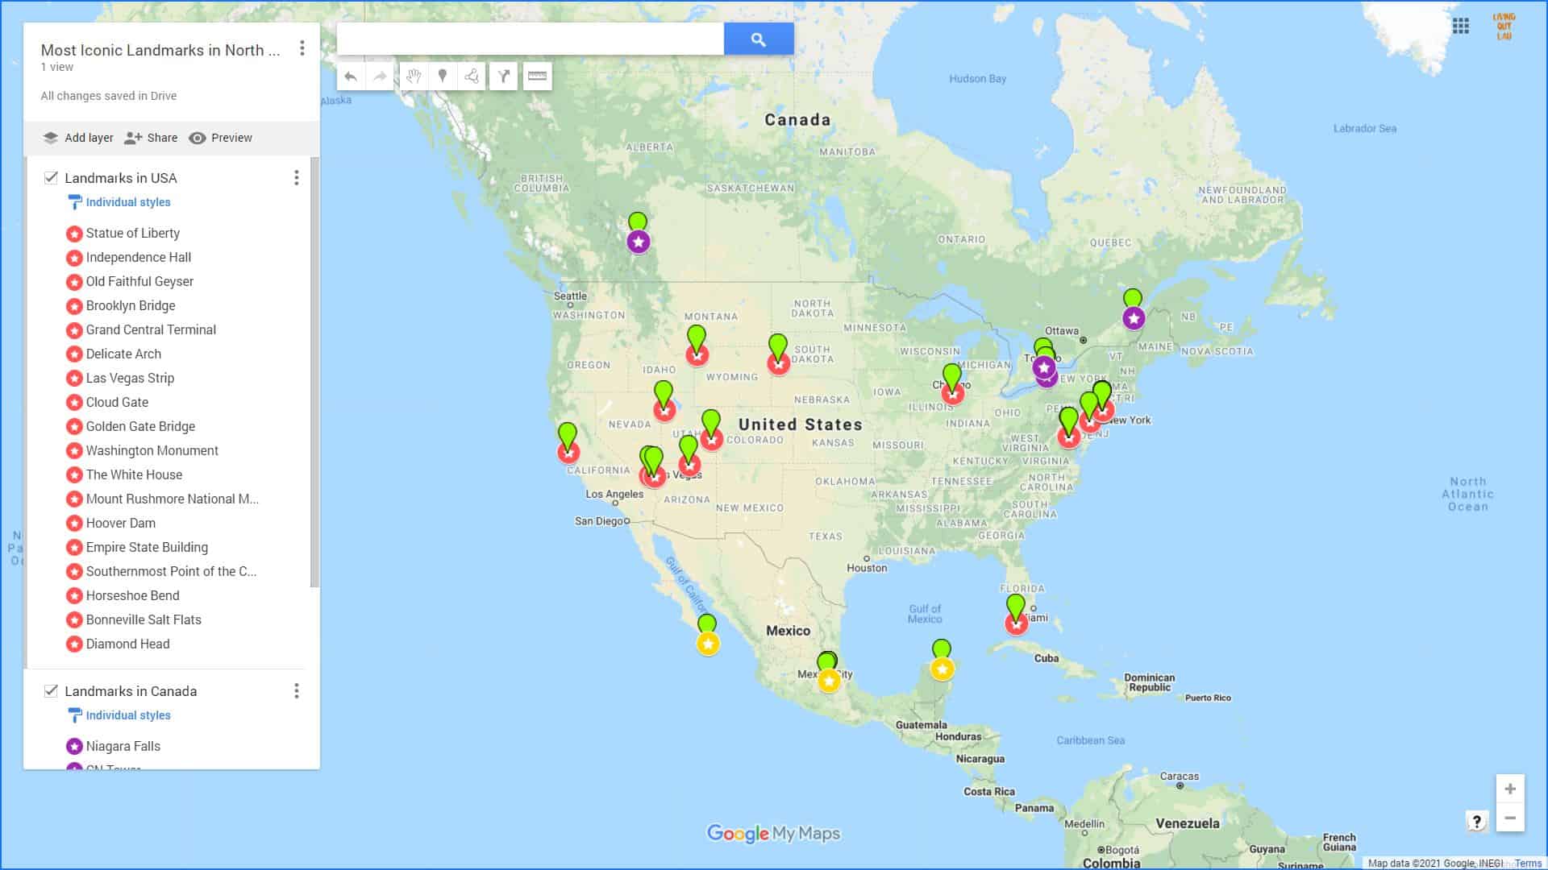Screen dimensions: 1548x870
Task: Open the Landmarks in Canada layer options menu
Action: 296,690
